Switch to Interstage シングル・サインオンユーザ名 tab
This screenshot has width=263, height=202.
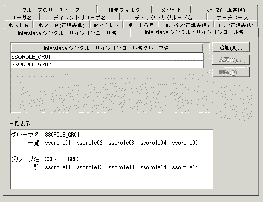(67, 33)
